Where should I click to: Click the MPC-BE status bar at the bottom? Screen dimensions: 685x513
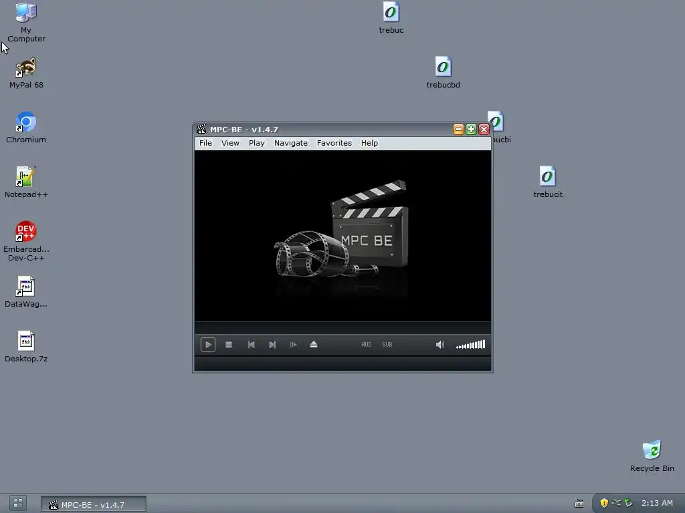(x=342, y=363)
